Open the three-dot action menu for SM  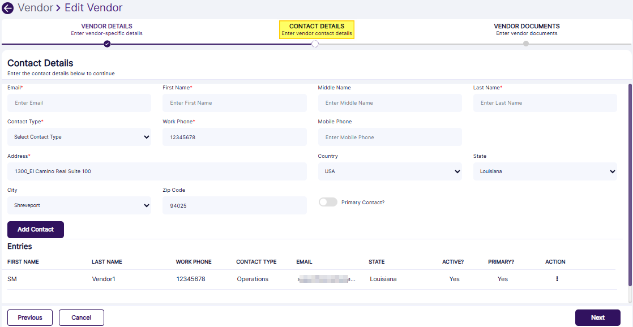pyautogui.click(x=557, y=279)
